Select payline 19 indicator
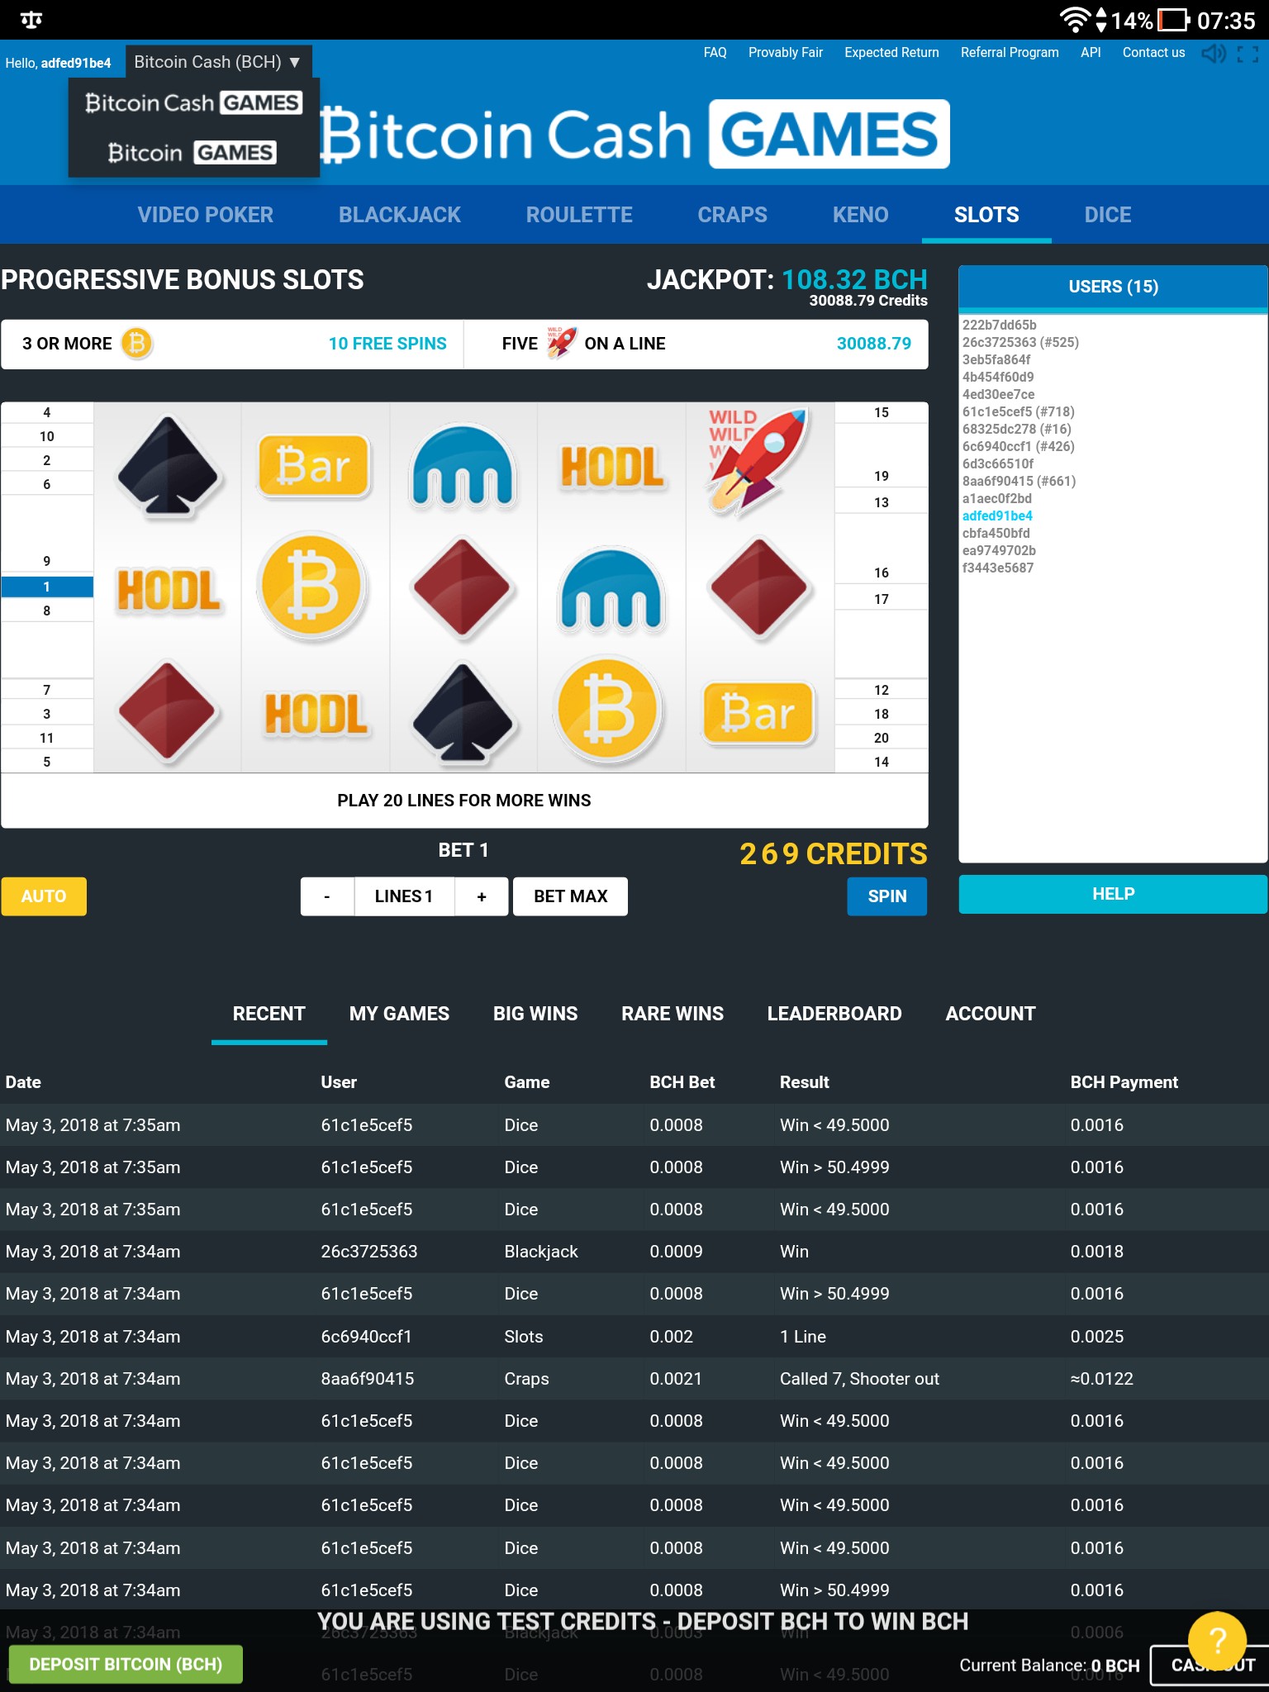This screenshot has width=1269, height=1692. tap(882, 476)
